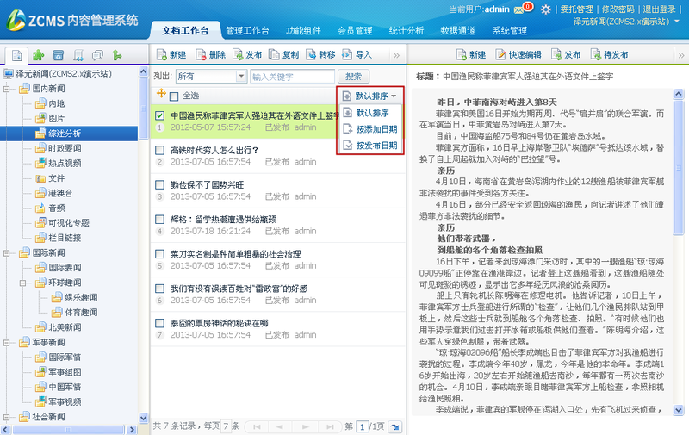
Task: Tick checkbox for 高铁时代穷人怎么出行 article
Action: [159, 150]
